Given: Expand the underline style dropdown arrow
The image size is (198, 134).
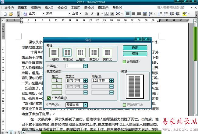Looking at the screenshot, I should tap(102, 14).
